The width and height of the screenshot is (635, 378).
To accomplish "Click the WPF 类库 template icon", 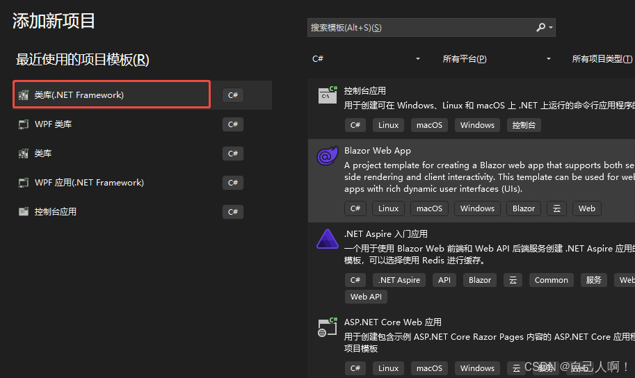I will pyautogui.click(x=24, y=124).
